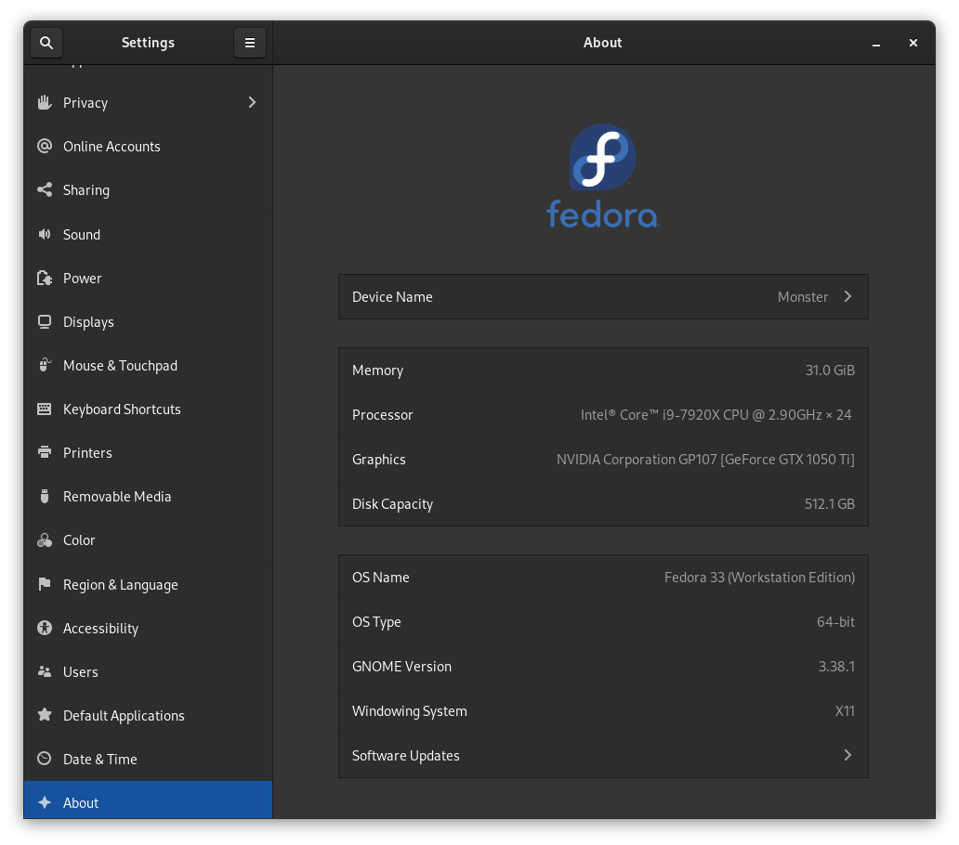The width and height of the screenshot is (959, 845).
Task: Click the Sound speaker icon
Action: 44,234
